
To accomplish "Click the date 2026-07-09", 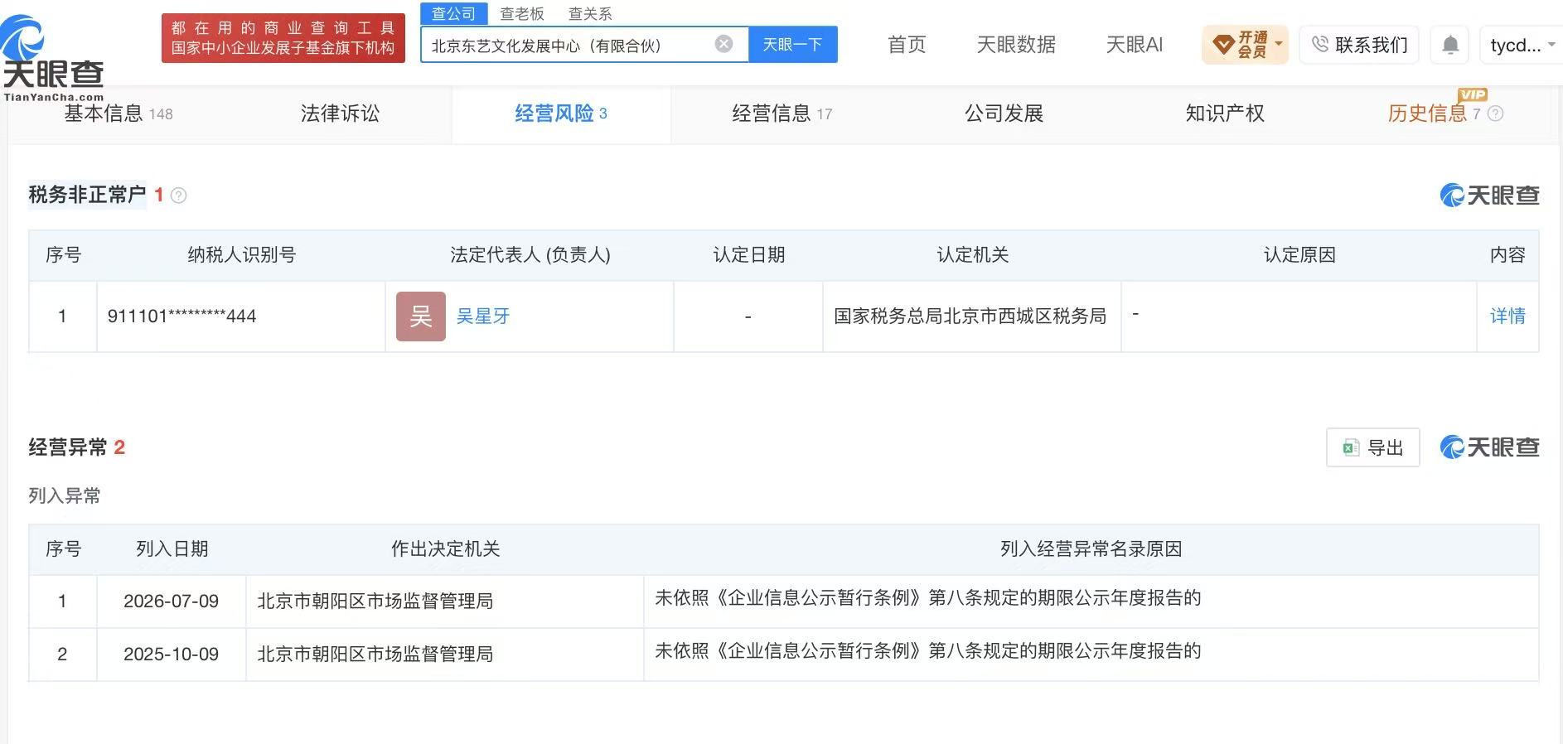I will coord(172,601).
